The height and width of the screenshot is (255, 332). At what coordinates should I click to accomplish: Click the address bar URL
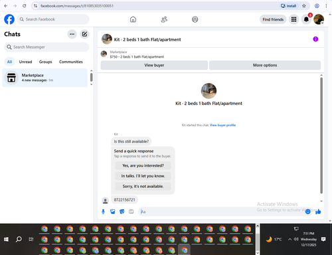coord(77,6)
